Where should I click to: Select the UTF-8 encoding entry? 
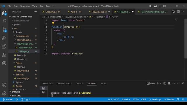[x=136, y=99]
